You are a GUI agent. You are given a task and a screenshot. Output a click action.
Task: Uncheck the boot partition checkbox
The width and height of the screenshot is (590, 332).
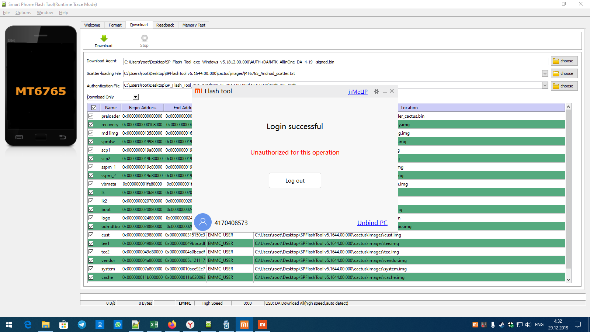click(91, 210)
